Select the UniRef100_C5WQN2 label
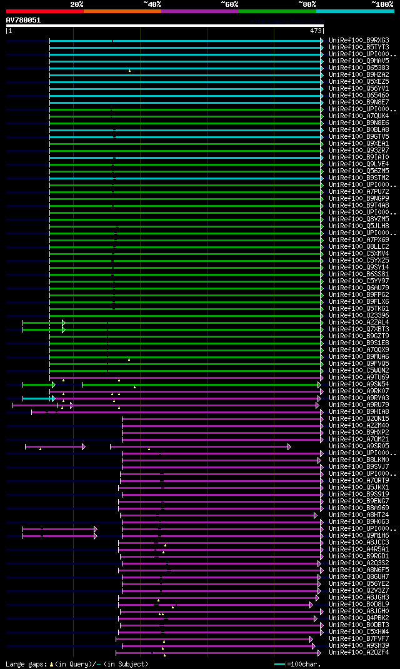The image size is (400, 669). (359, 371)
